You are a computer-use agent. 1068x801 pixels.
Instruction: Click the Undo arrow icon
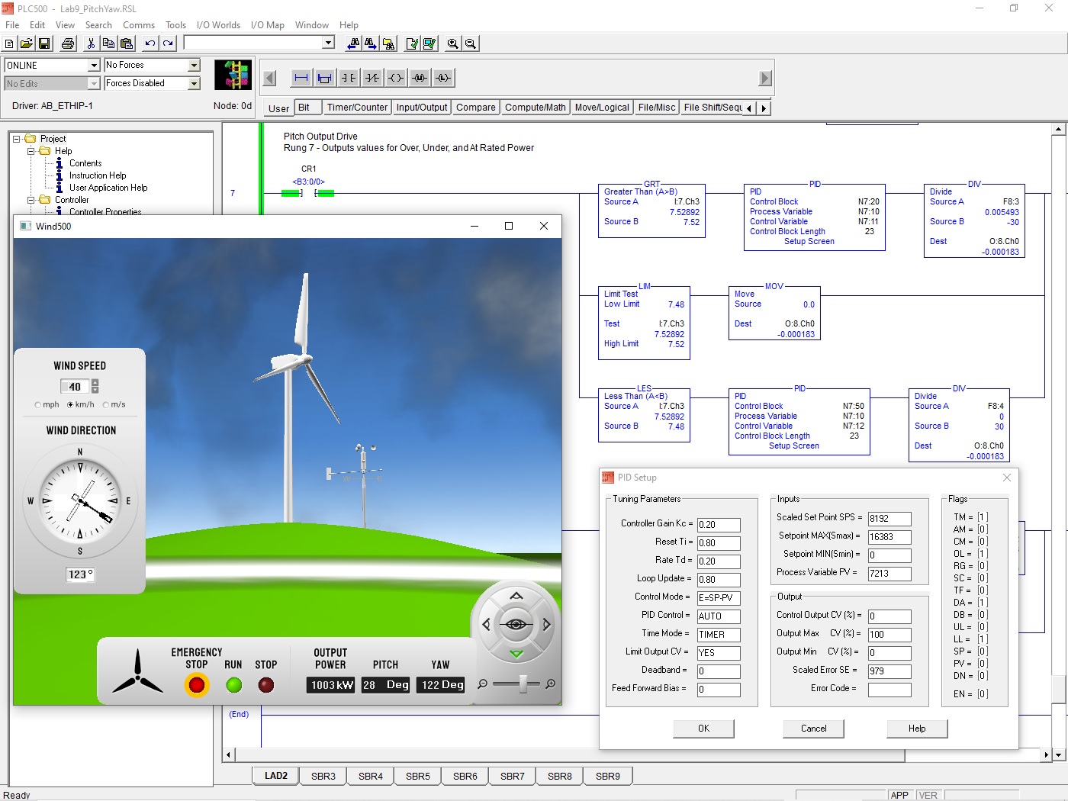(150, 43)
